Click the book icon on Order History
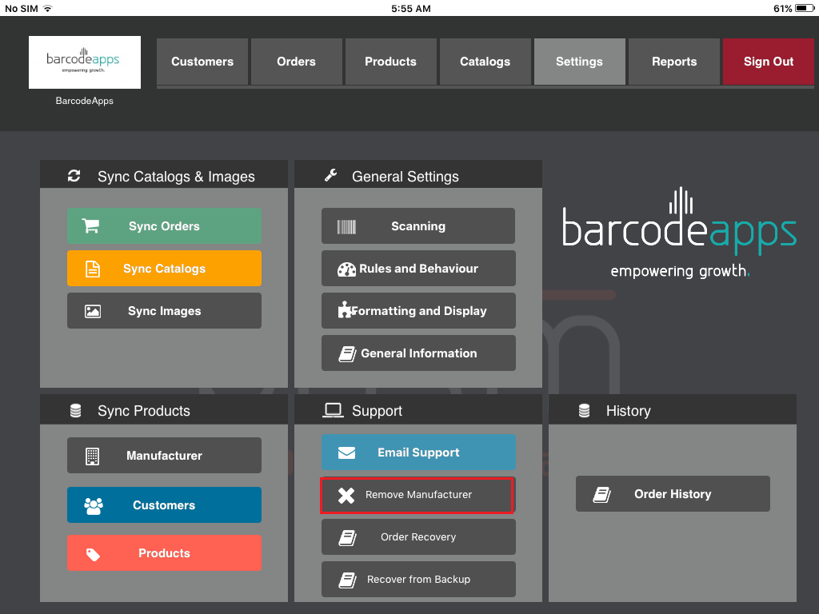 tap(601, 495)
